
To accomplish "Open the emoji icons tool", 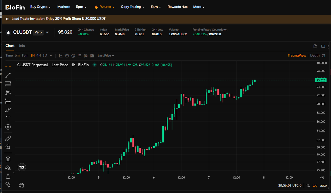I will coord(8,127).
